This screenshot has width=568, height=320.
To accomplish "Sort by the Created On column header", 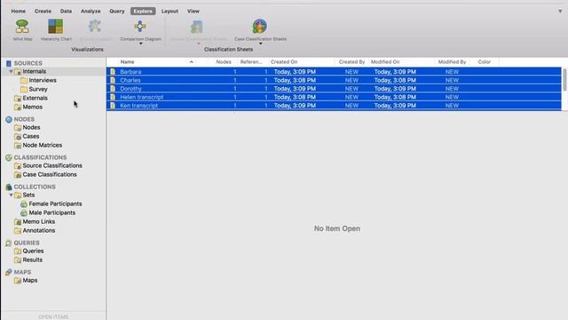I will 284,62.
